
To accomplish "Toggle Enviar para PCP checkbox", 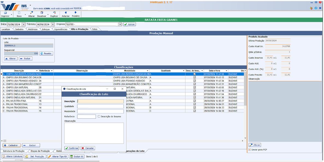I will [x=249, y=149].
